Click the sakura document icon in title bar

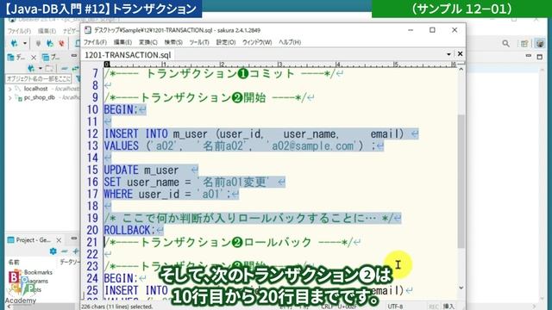88,30
